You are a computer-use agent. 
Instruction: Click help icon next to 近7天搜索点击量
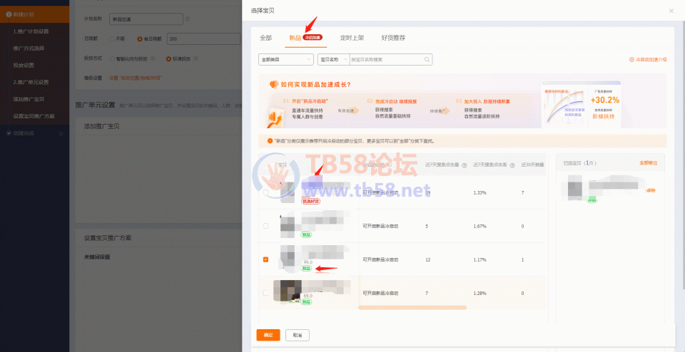tap(464, 165)
